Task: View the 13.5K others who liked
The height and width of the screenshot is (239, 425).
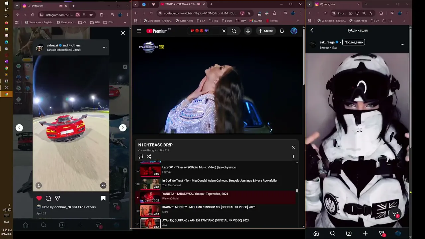Action: click(x=87, y=207)
